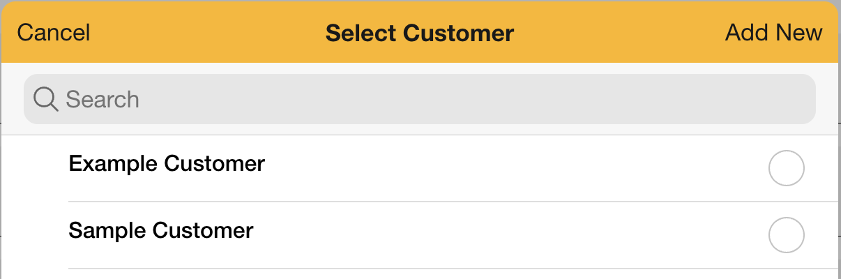Cancel the customer selection
Screen dimensions: 841x279
54,33
